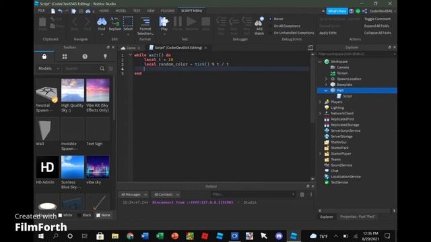Image resolution: width=431 pixels, height=242 pixels.
Task: Open the PLUGINS ribbon tab
Action: click(x=168, y=11)
